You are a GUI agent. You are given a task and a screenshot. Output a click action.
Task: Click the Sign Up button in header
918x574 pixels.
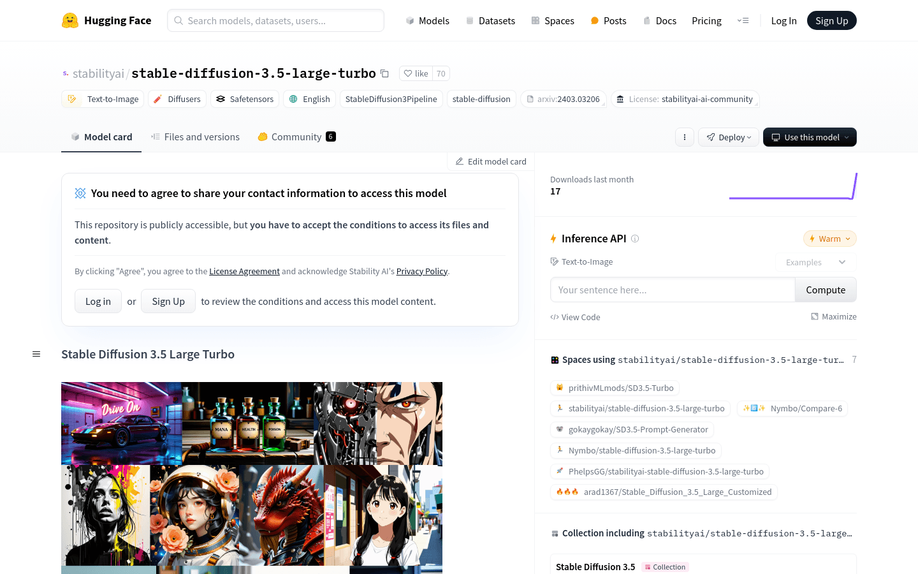[831, 20]
